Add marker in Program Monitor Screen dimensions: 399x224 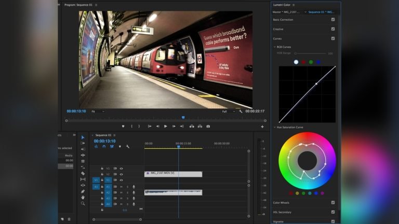123,126
